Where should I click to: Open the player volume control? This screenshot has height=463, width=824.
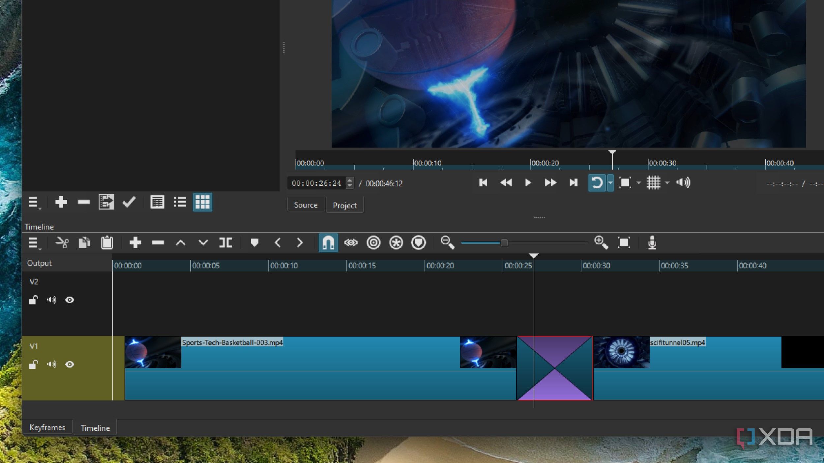683,182
